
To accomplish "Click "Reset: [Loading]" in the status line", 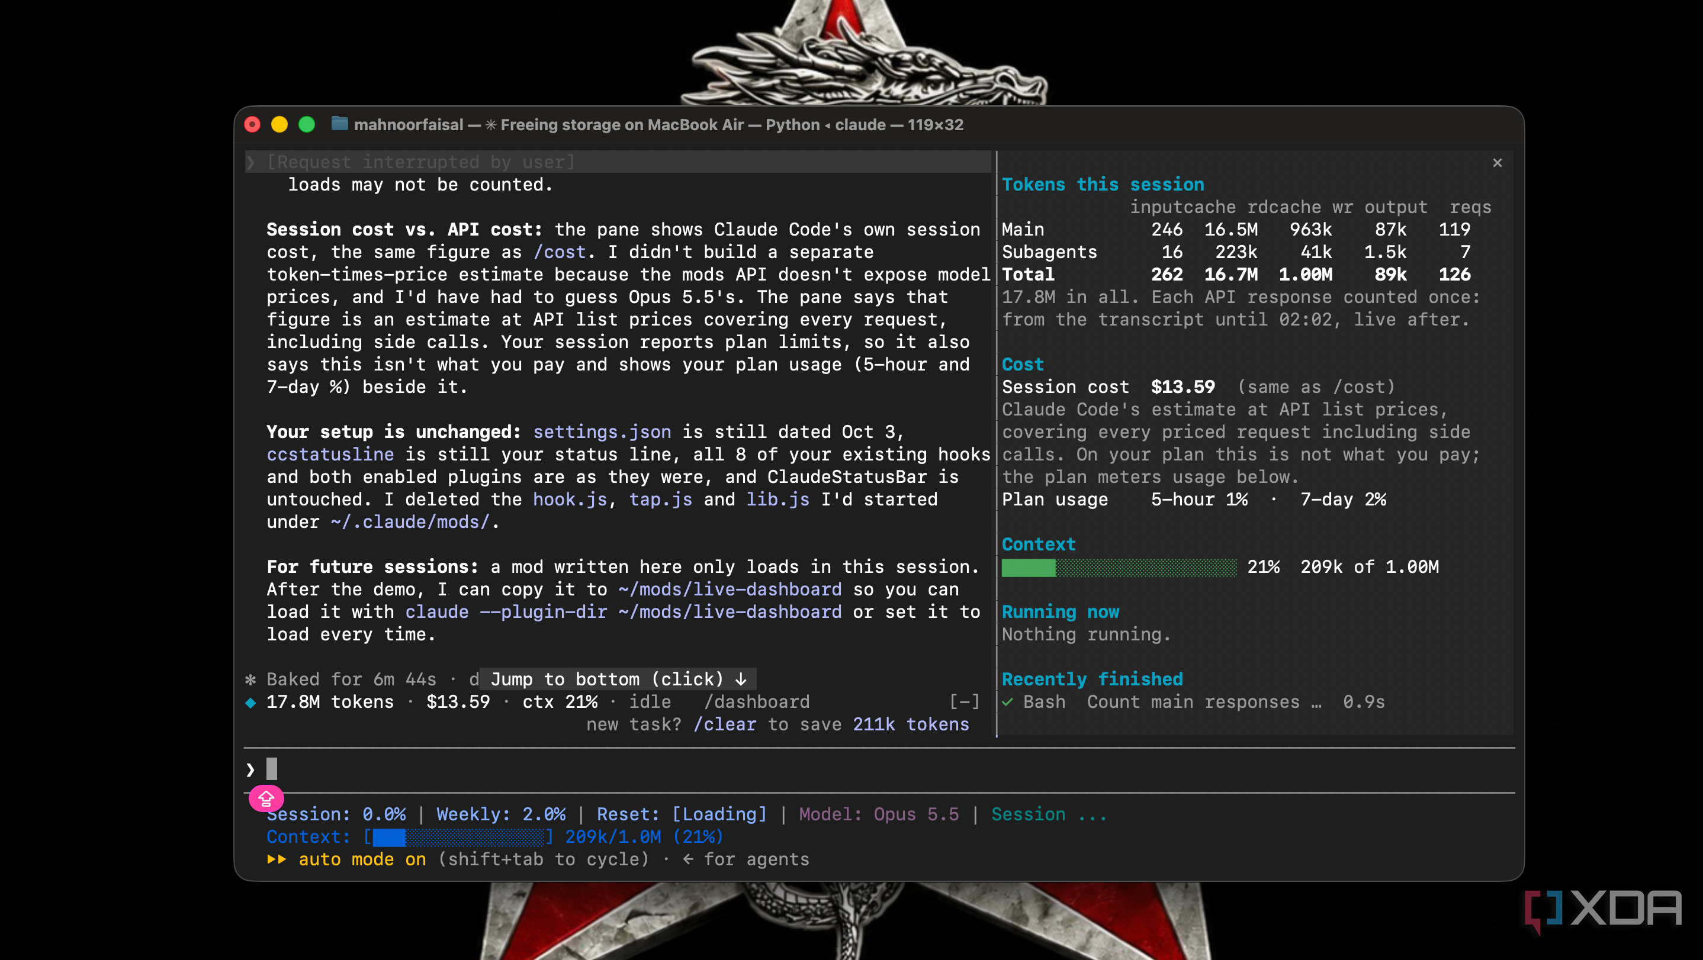I will click(x=682, y=814).
